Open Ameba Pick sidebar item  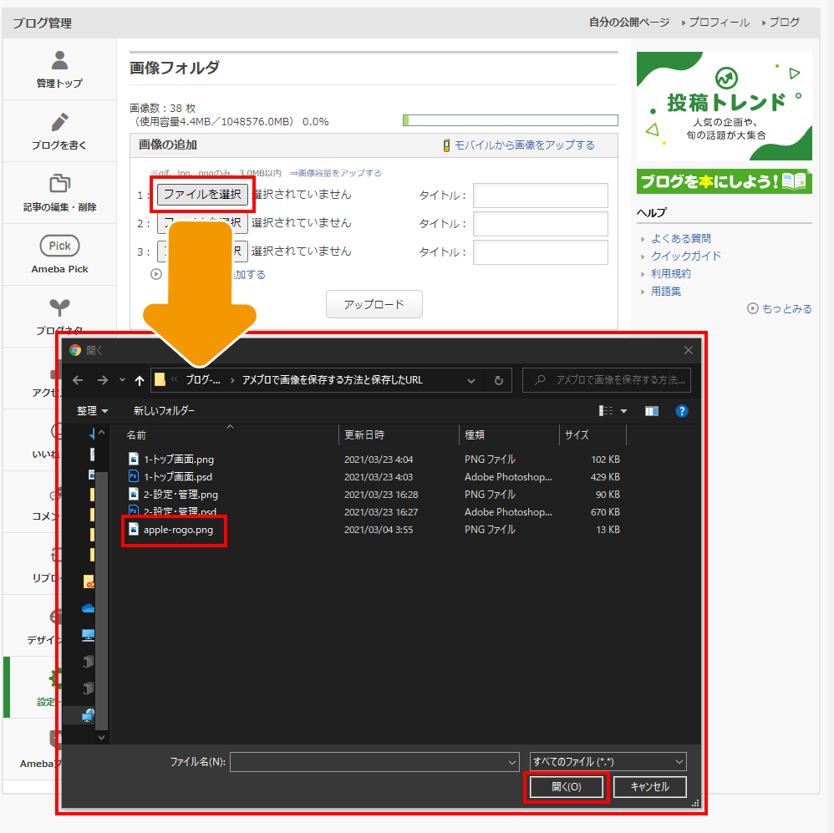click(59, 254)
